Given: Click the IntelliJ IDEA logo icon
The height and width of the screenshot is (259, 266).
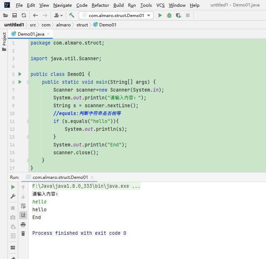Looking at the screenshot, I should coord(7,5).
